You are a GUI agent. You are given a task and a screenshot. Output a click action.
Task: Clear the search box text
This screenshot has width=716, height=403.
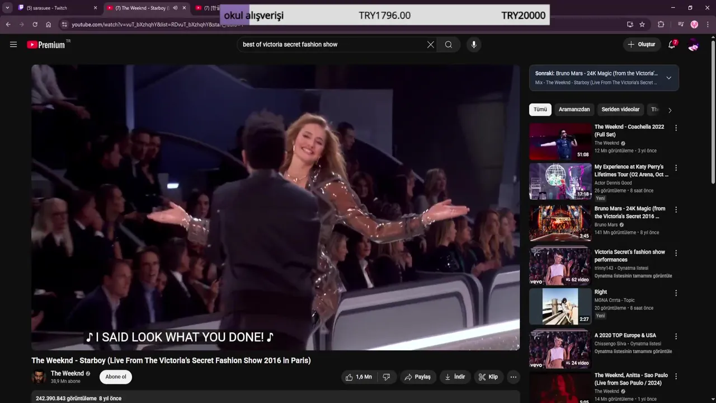[431, 45]
